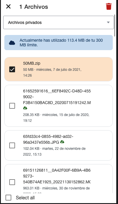Viewport: 118px width, 204px height.
Task: Open the Archivos privados dropdown
Action: point(58,22)
